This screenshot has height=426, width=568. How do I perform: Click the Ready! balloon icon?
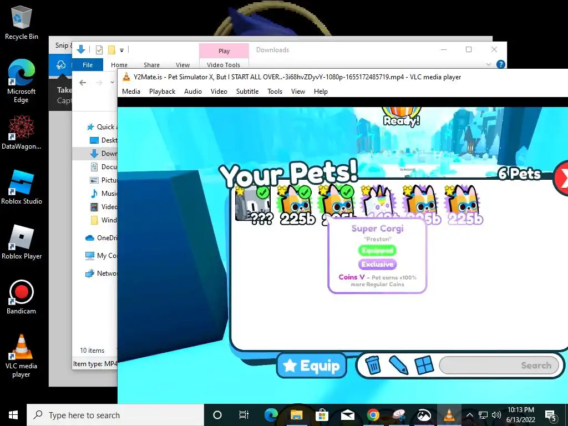click(x=402, y=116)
